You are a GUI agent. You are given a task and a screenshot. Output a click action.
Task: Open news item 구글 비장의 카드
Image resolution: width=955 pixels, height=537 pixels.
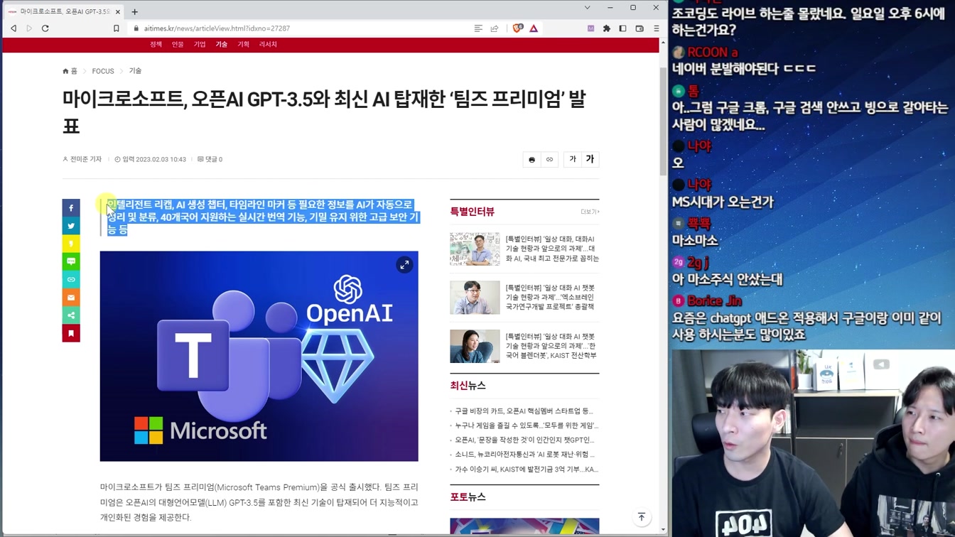point(524,411)
